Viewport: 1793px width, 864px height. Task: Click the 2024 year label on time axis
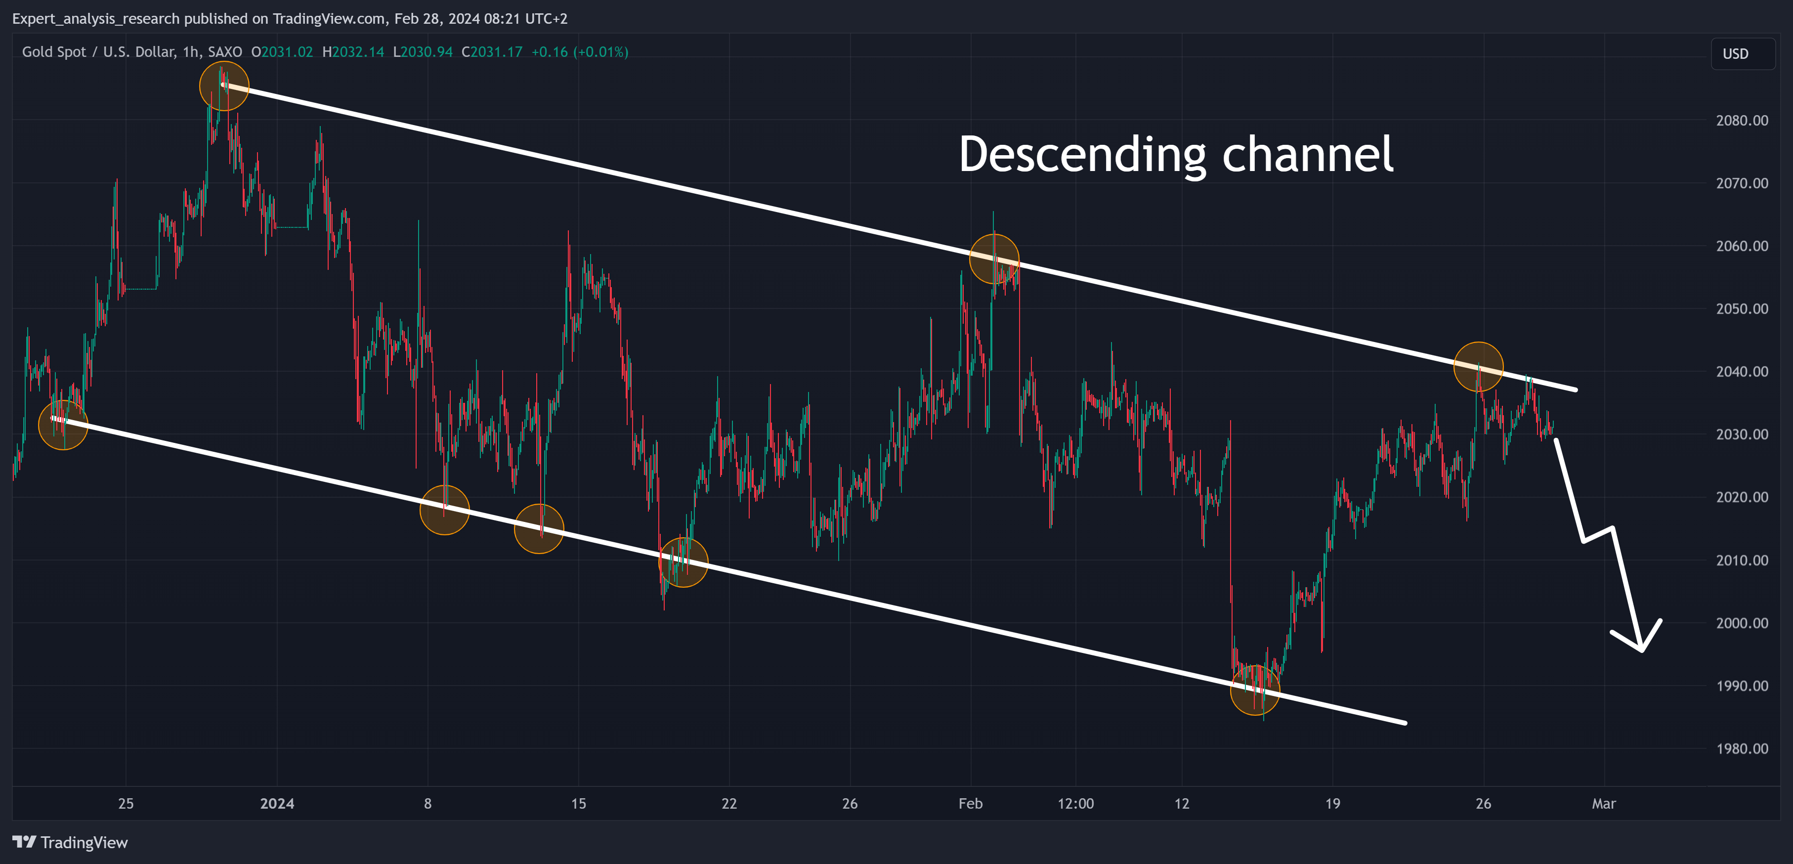point(277,803)
